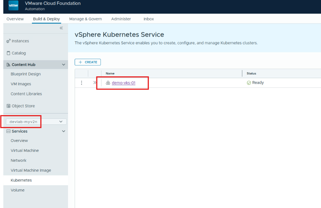The width and height of the screenshot is (321, 208).
Task: Collapse the left sidebar with double-chevron icon
Action: (61, 28)
